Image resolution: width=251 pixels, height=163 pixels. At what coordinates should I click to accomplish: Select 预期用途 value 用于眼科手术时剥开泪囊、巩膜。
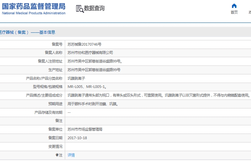[x=93, y=104]
